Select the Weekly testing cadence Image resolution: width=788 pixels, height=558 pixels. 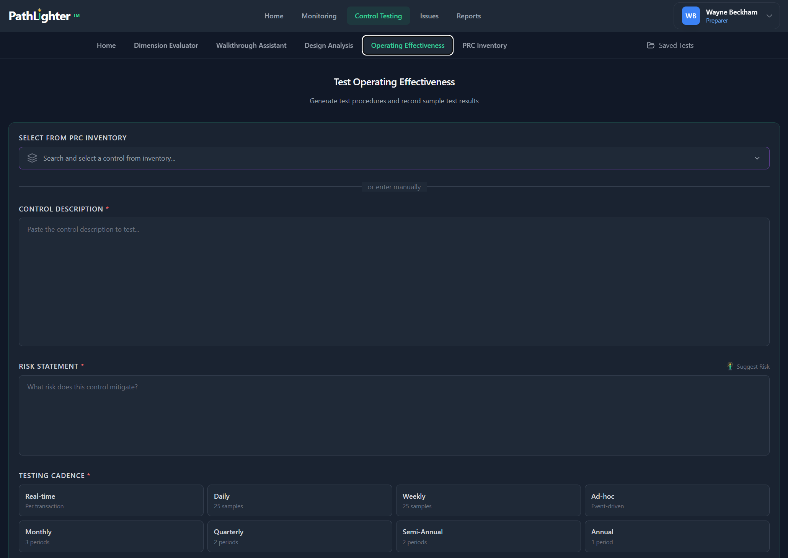point(488,500)
